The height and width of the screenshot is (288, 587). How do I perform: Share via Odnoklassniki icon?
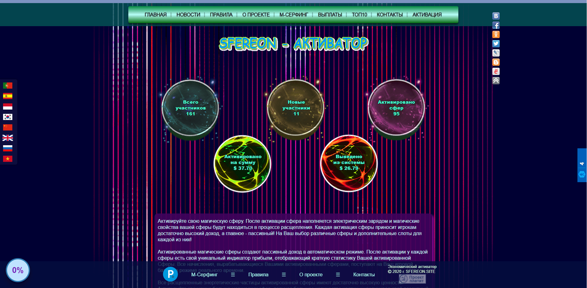pos(496,34)
